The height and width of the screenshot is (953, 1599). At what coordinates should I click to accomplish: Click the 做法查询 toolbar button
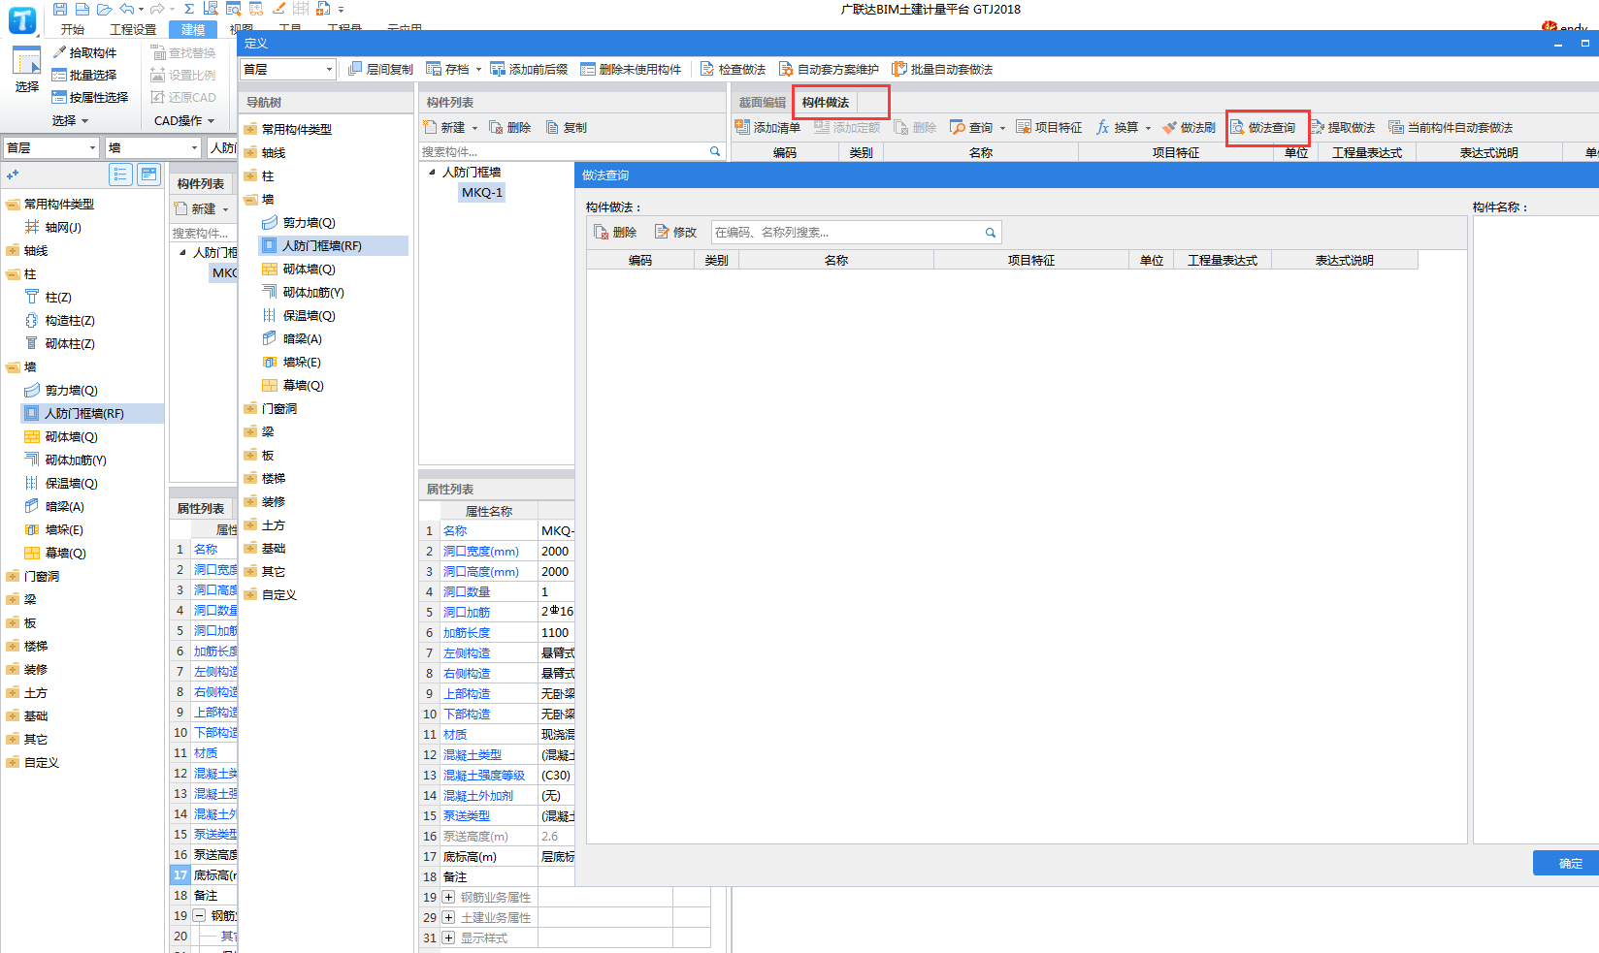coord(1263,127)
